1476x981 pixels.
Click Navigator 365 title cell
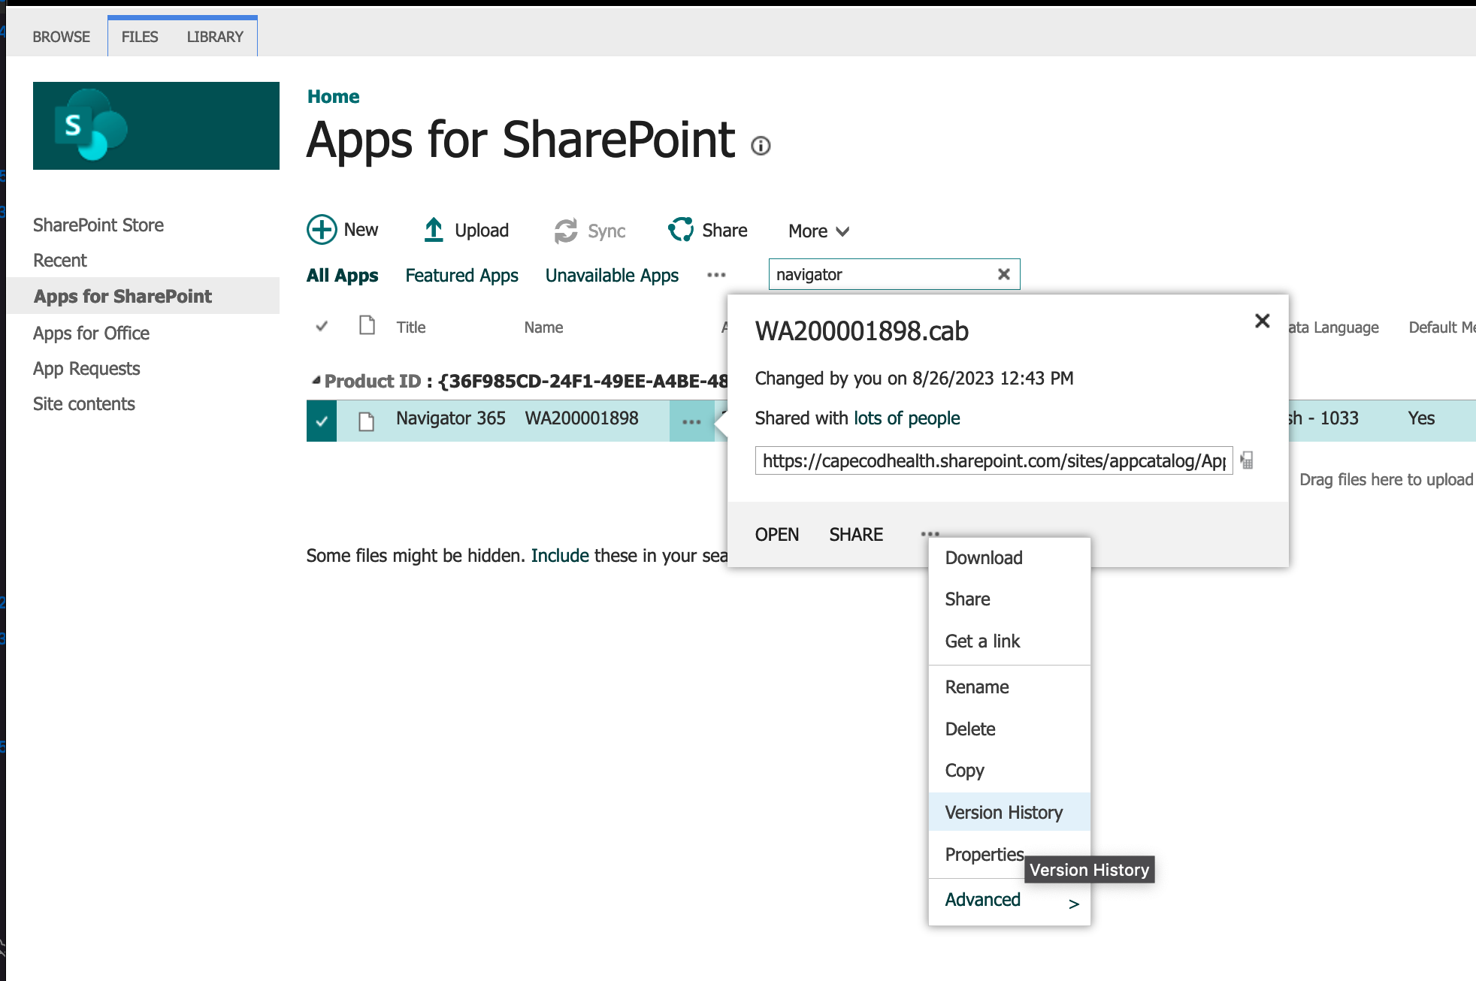(x=451, y=418)
